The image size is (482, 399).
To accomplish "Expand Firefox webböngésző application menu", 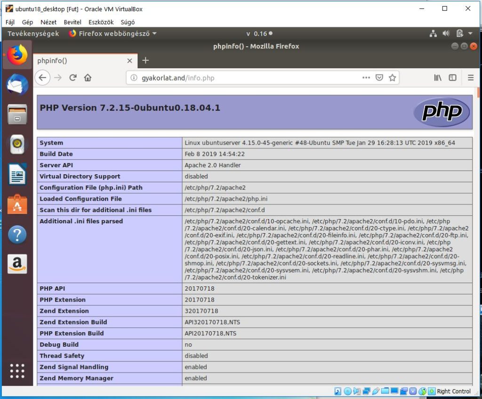I will coord(113,33).
